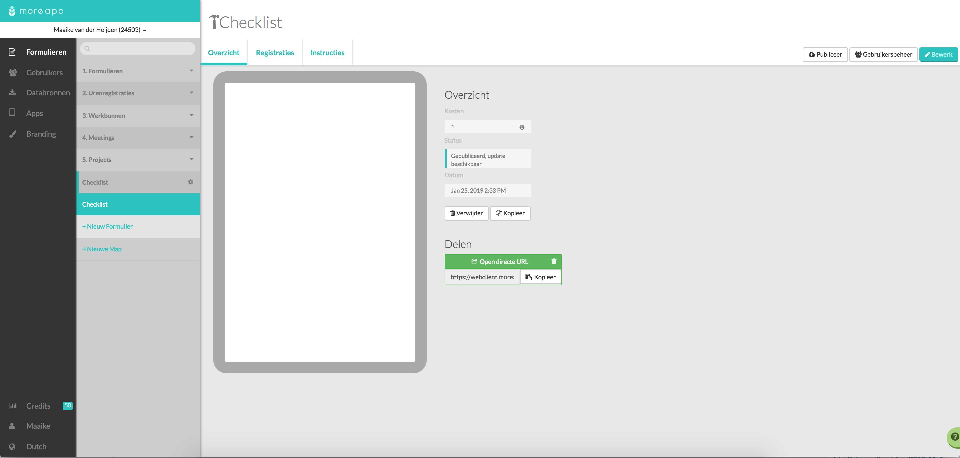Image resolution: width=960 pixels, height=458 pixels.
Task: Click the green Open directe URL button
Action: (499, 262)
